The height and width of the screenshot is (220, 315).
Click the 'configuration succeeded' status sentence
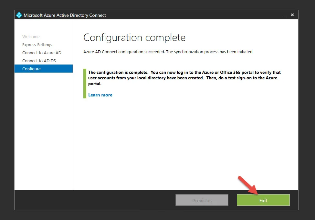pos(168,52)
